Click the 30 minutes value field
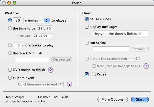 17,20
